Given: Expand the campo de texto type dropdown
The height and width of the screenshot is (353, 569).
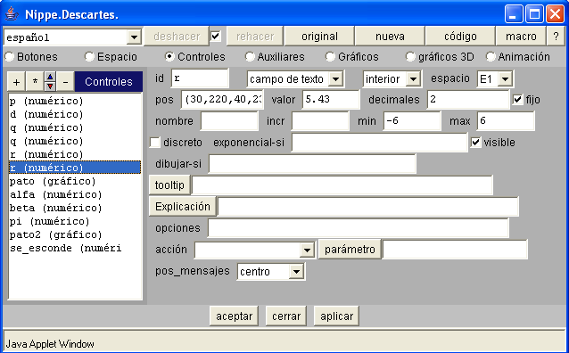Looking at the screenshot, I should coord(335,78).
